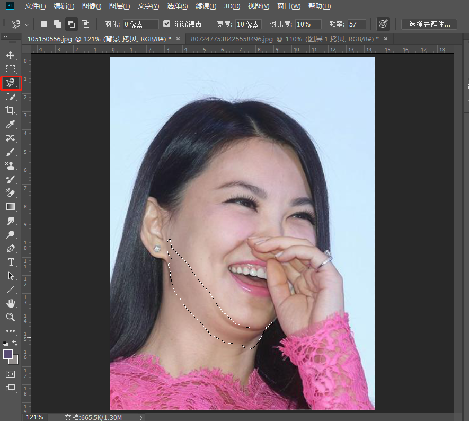
Task: Select the Clone Stamp tool
Action: click(x=10, y=165)
